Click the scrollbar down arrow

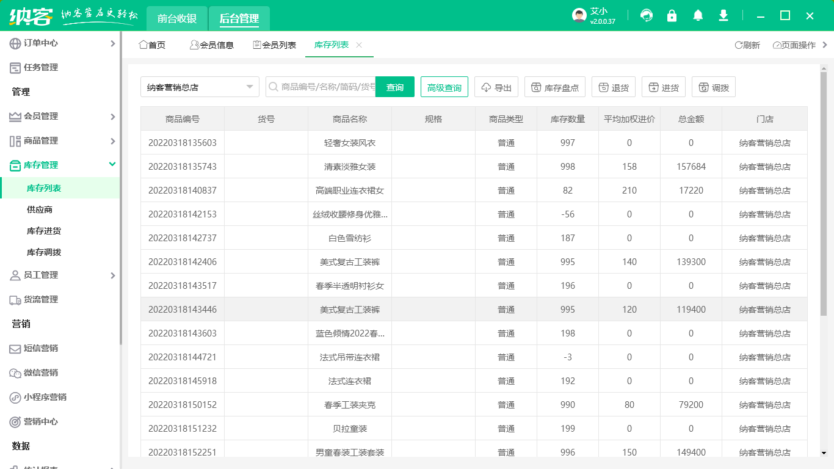point(823,453)
